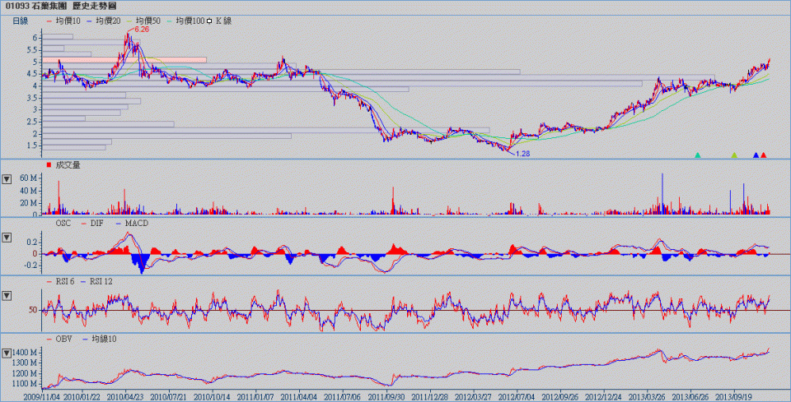Open the MACD panel dropdown arrow
791x402 pixels.
[7, 238]
